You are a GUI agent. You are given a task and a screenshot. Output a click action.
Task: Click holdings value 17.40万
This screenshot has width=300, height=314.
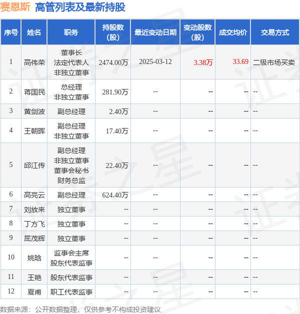pos(117,131)
